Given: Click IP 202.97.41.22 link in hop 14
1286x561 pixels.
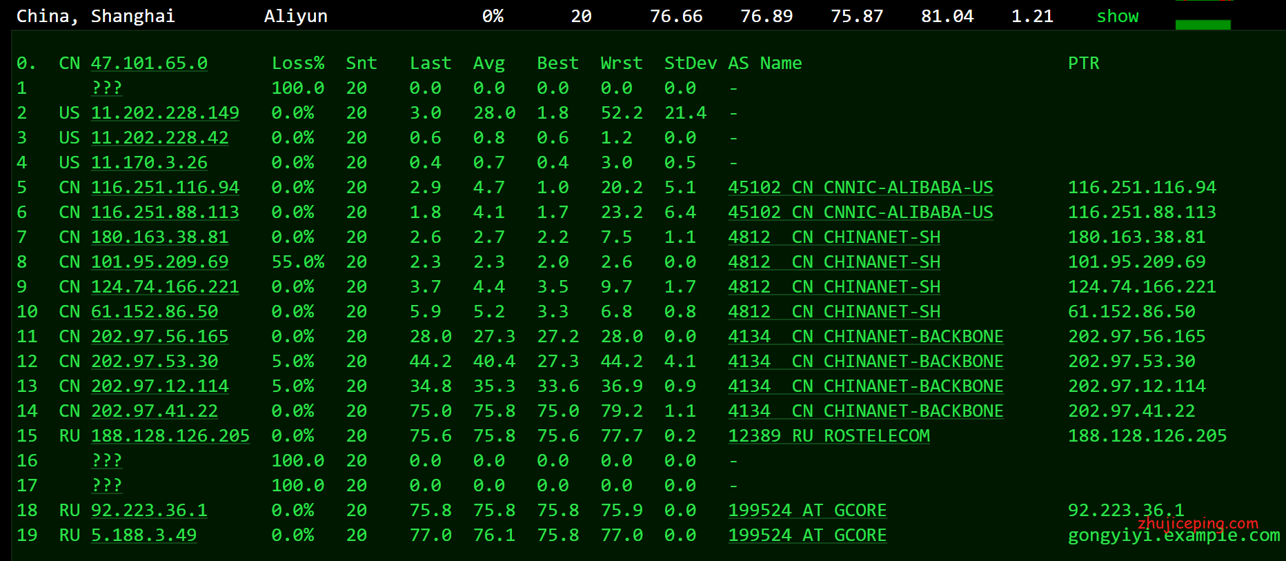Looking at the screenshot, I should (155, 411).
